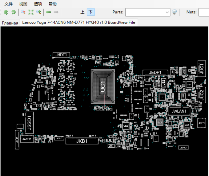
Task: Expand the Parts dropdown list
Action: click(x=167, y=12)
